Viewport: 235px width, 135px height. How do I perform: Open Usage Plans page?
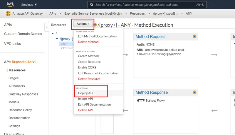(14, 134)
